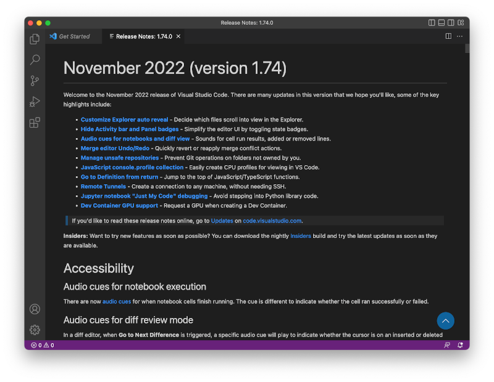Open the Source Control view

tap(35, 81)
